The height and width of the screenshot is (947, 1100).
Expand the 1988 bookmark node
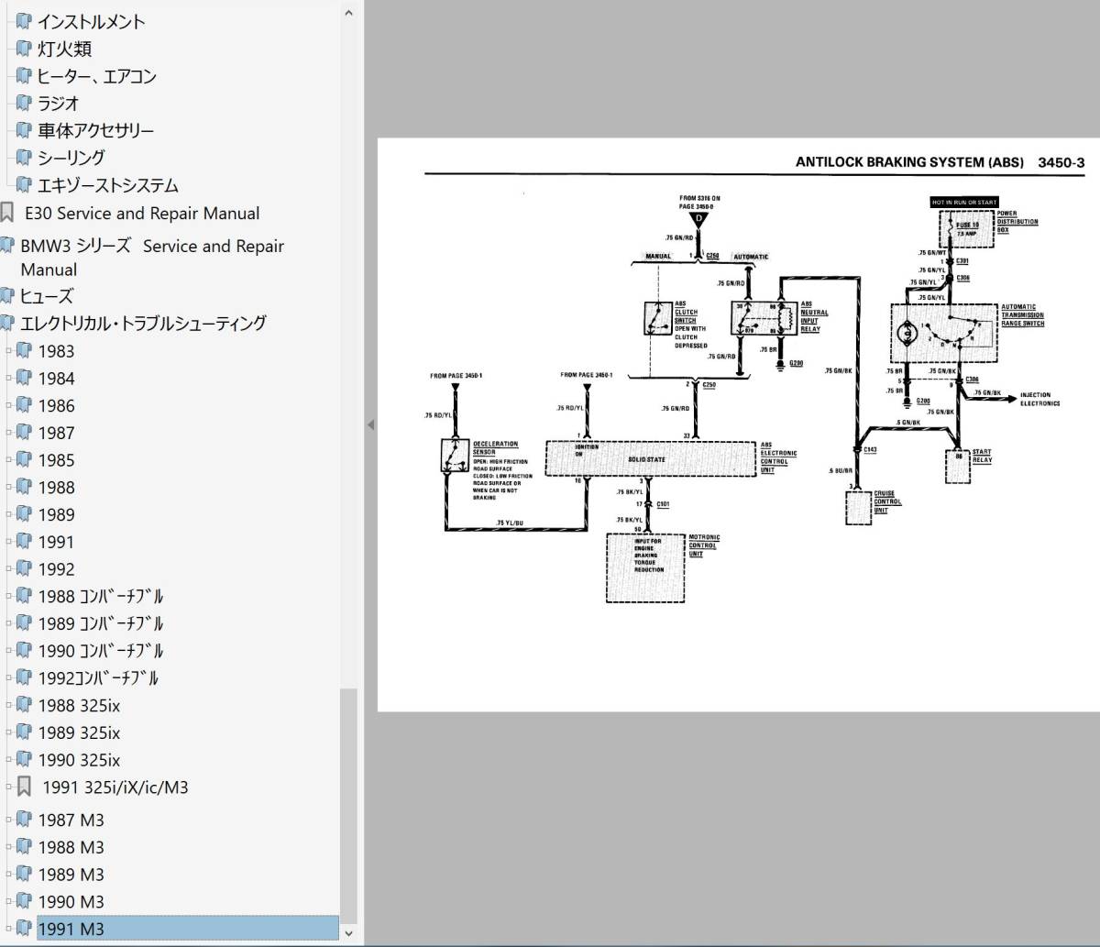point(9,488)
